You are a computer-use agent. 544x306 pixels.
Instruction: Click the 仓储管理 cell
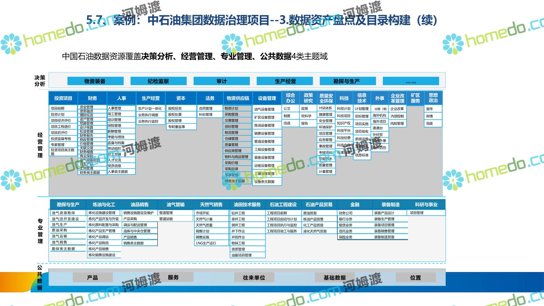(x=237, y=139)
